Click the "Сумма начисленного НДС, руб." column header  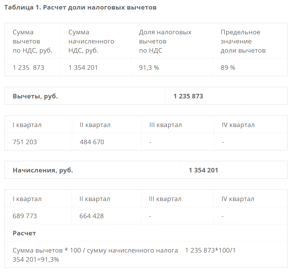(x=91, y=41)
